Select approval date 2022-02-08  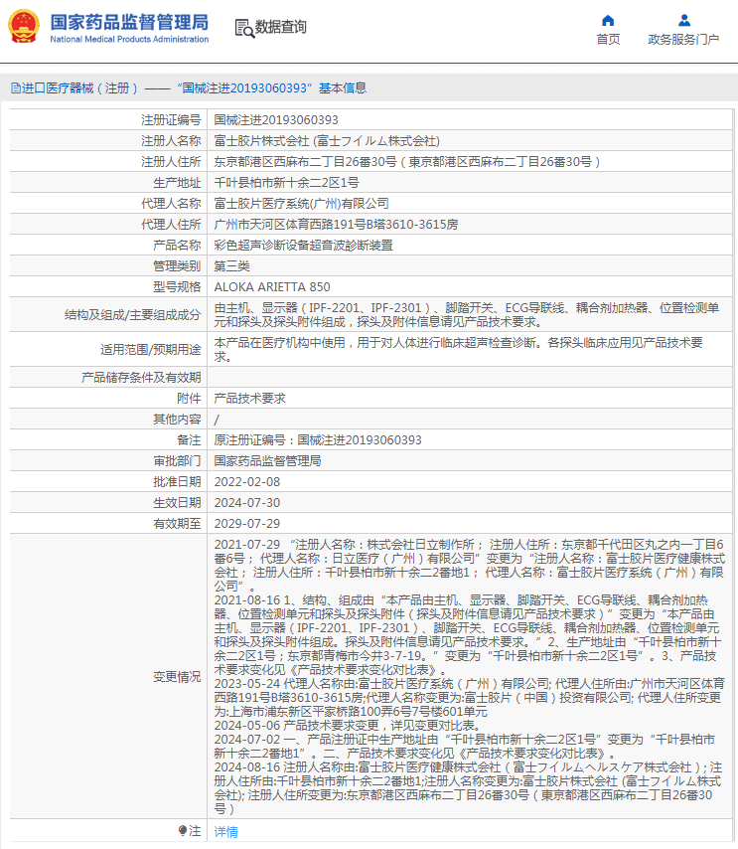(247, 482)
